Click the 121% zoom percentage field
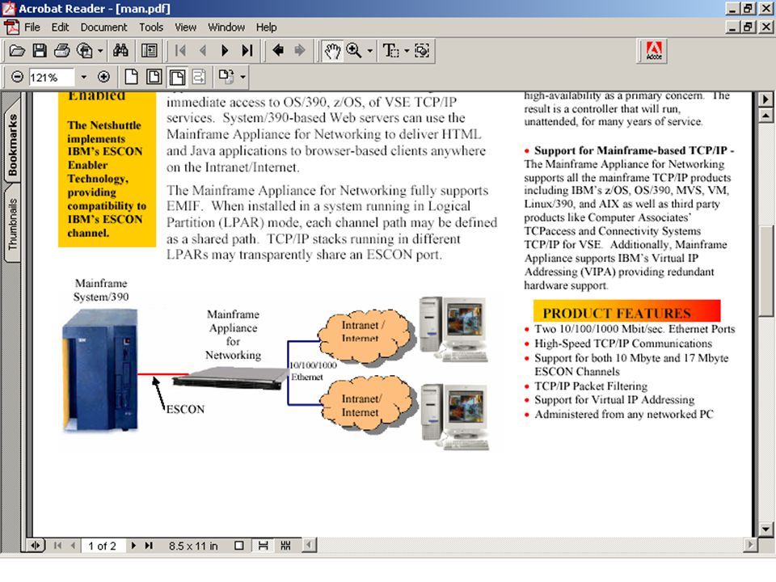 [51, 78]
